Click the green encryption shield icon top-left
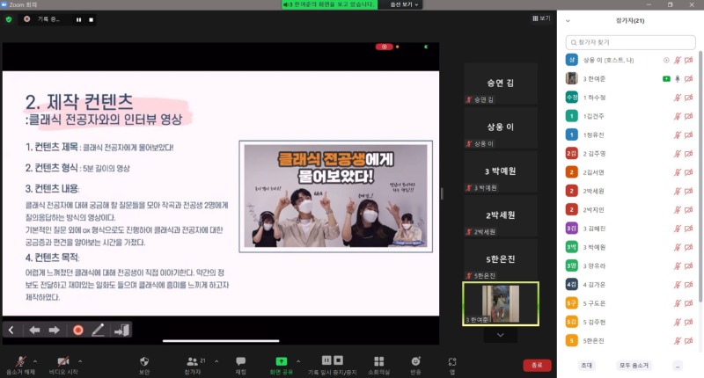This screenshot has width=704, height=378. [x=9, y=19]
